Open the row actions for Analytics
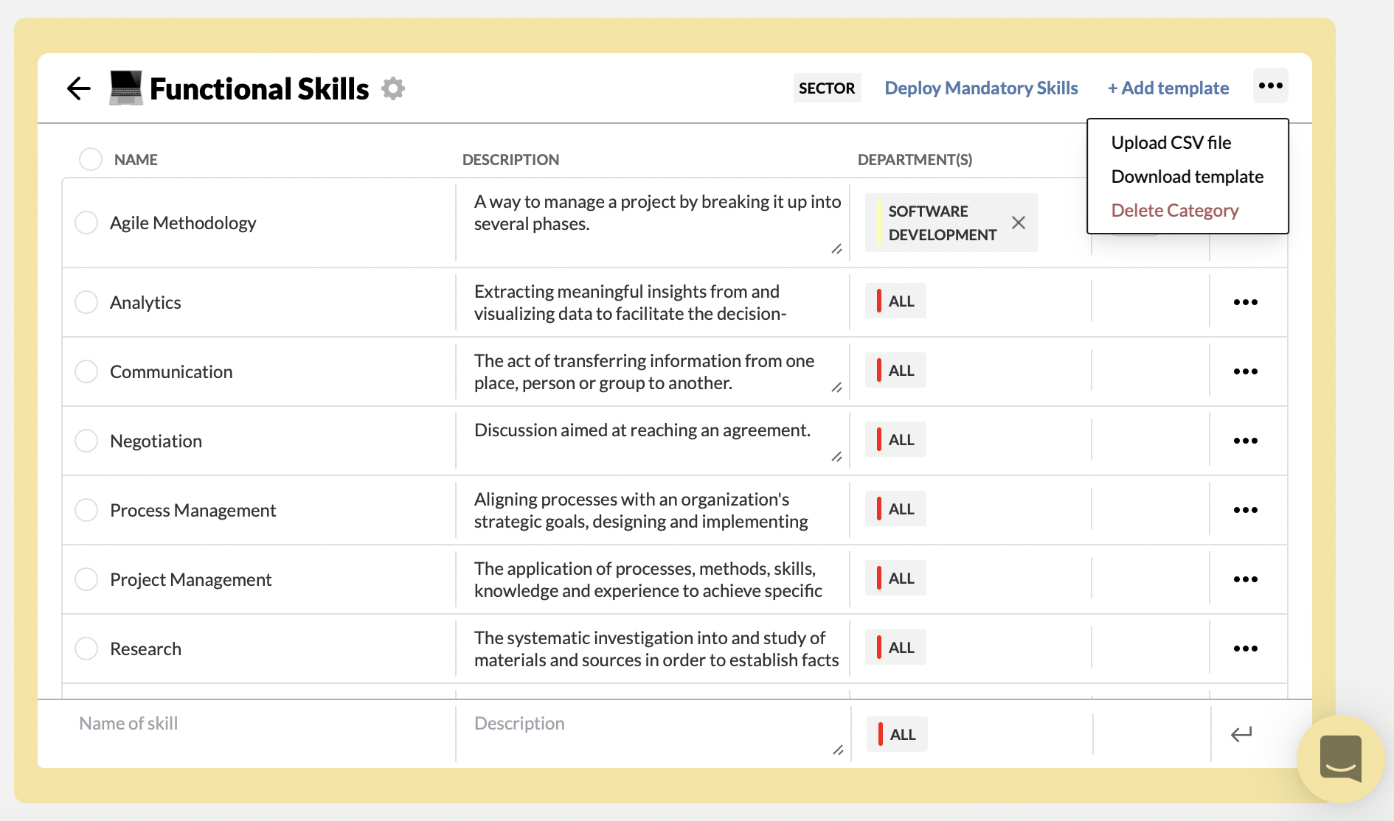The height and width of the screenshot is (821, 1394). click(1246, 302)
